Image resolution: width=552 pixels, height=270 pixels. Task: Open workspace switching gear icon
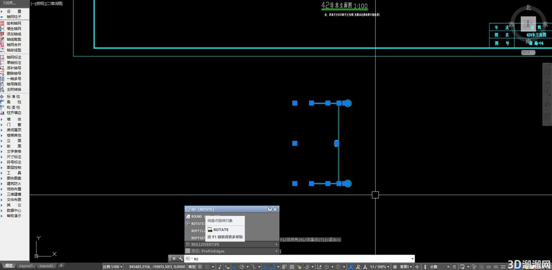(x=395, y=267)
